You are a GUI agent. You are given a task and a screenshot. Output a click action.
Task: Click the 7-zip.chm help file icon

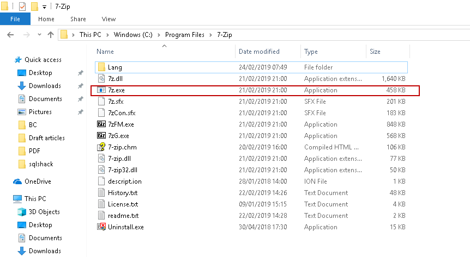[101, 147]
